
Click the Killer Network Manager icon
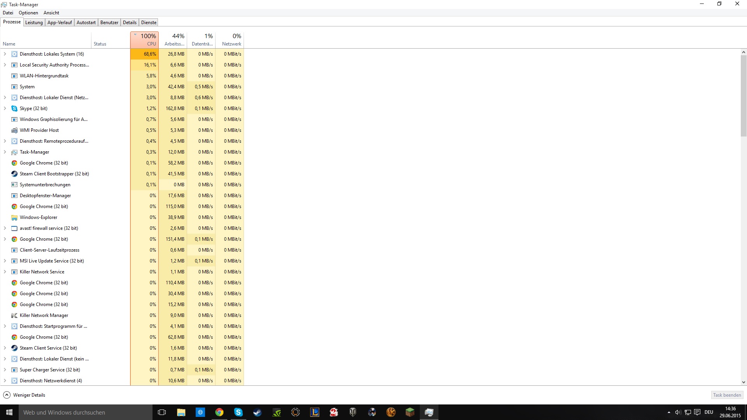coord(14,315)
